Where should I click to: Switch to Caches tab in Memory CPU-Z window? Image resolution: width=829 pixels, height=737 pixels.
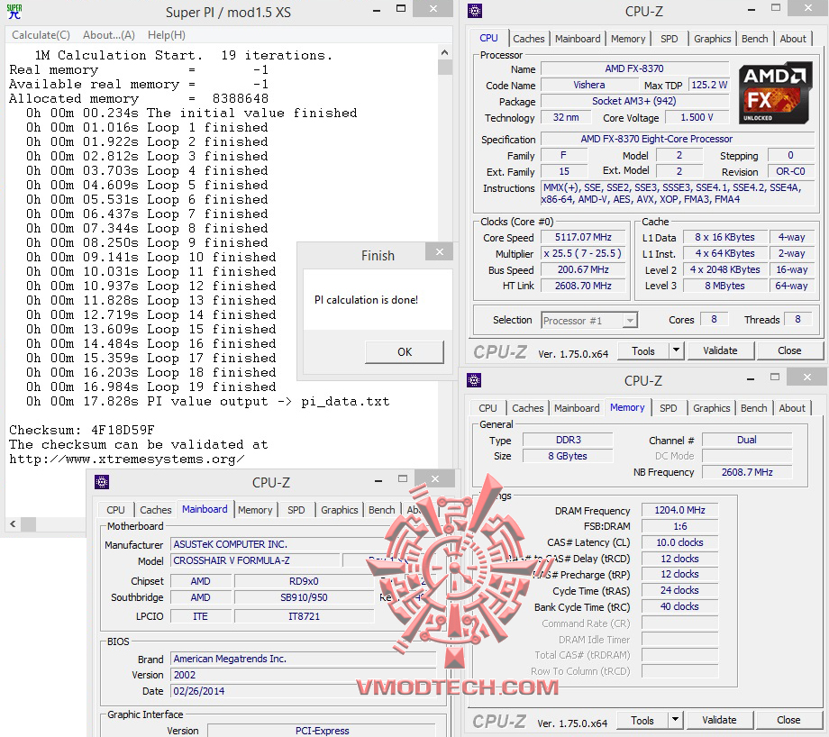click(x=528, y=408)
